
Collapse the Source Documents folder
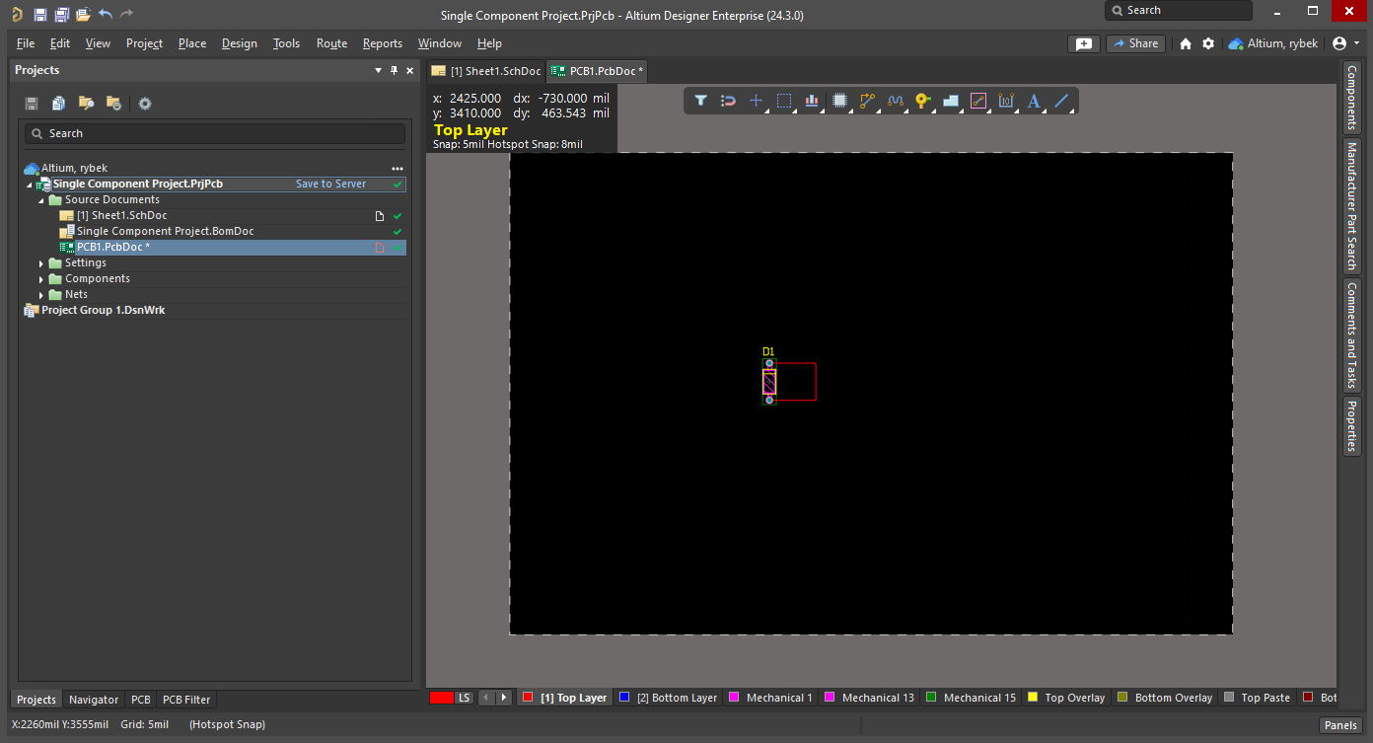pyautogui.click(x=41, y=200)
